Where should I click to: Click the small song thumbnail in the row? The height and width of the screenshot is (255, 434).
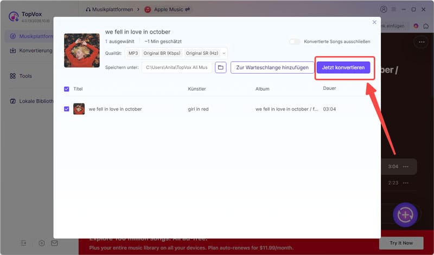click(79, 109)
